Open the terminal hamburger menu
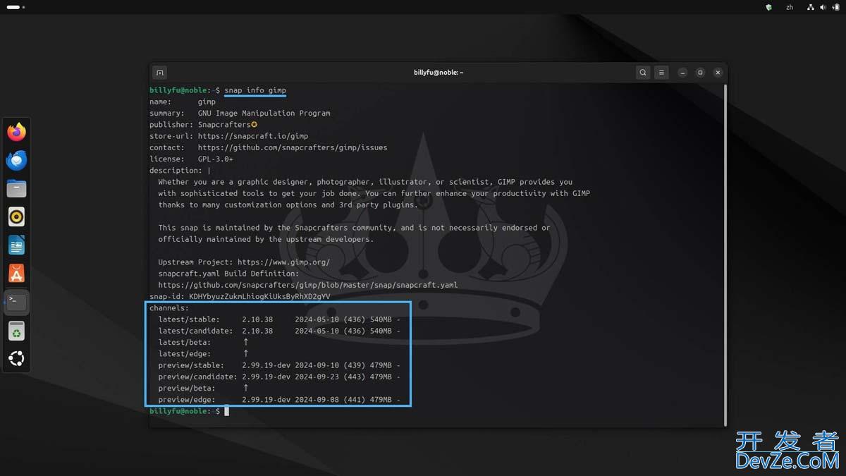This screenshot has width=846, height=476. coord(661,72)
